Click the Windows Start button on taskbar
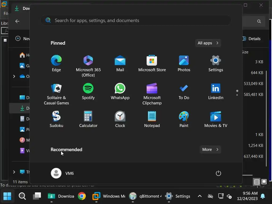This screenshot has height=204, width=272. [7, 196]
